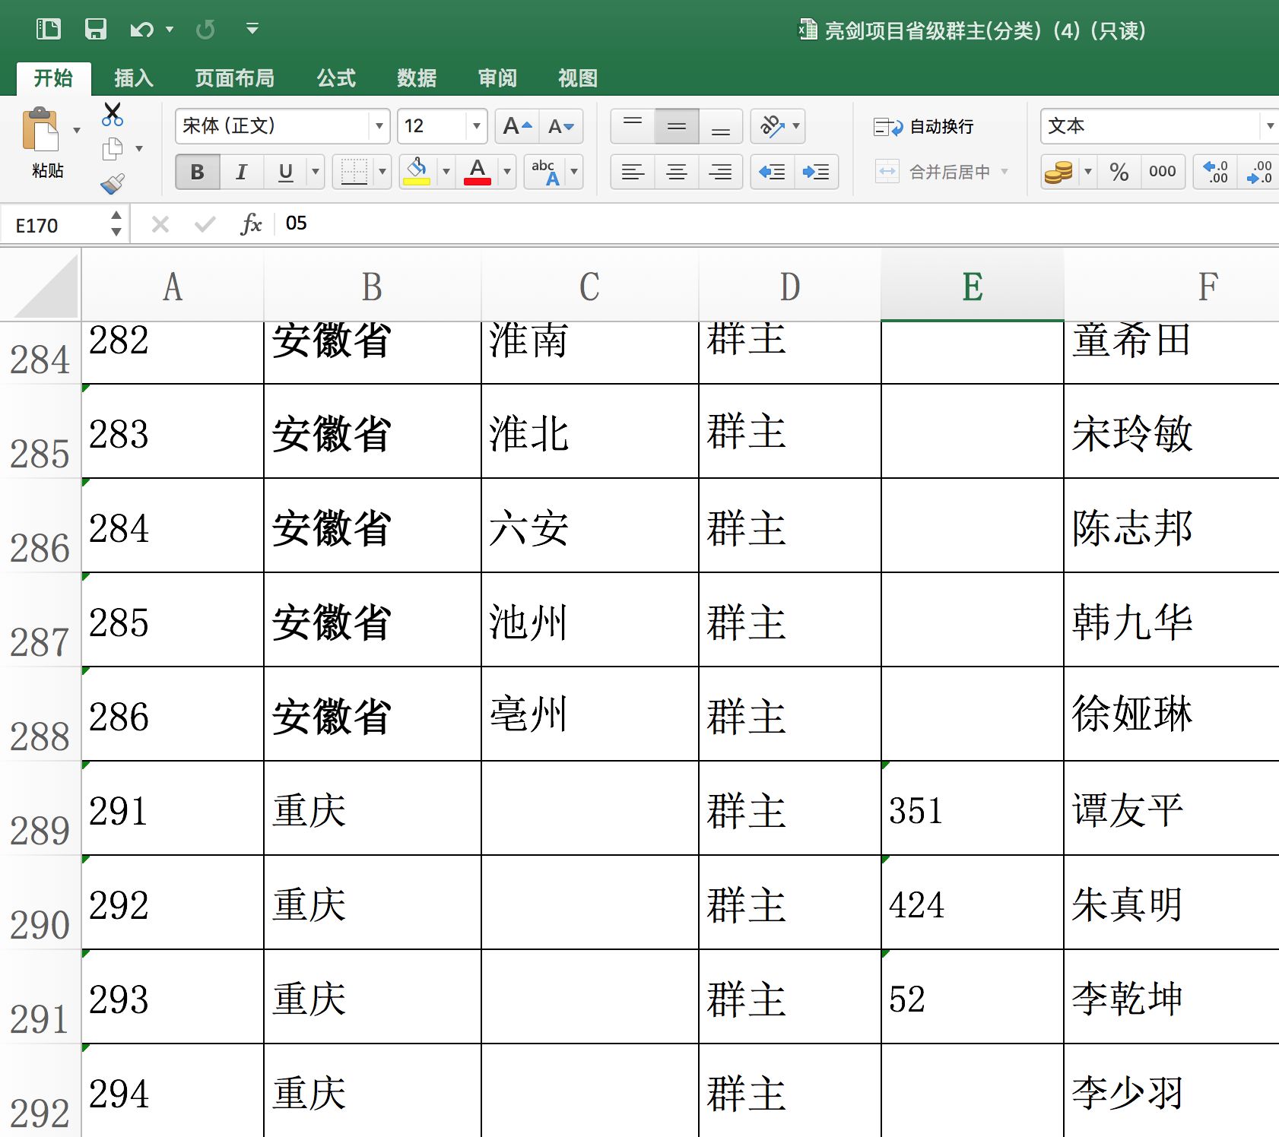
Task: Select column B header
Action: (372, 287)
